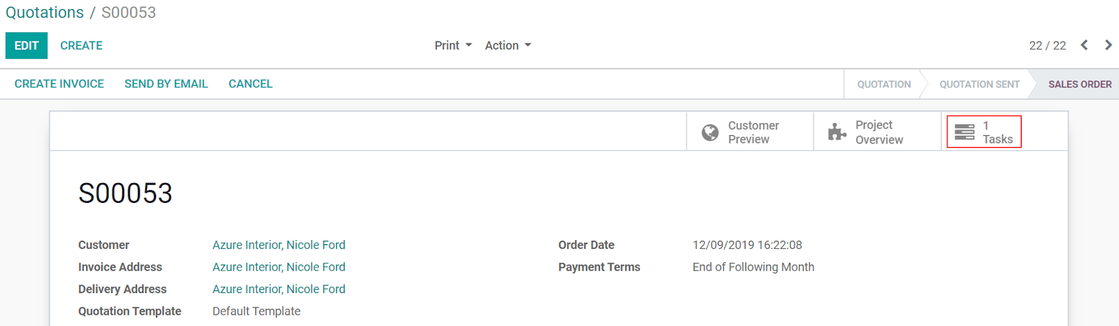Open the Quotations breadcrumb link

pyautogui.click(x=45, y=13)
